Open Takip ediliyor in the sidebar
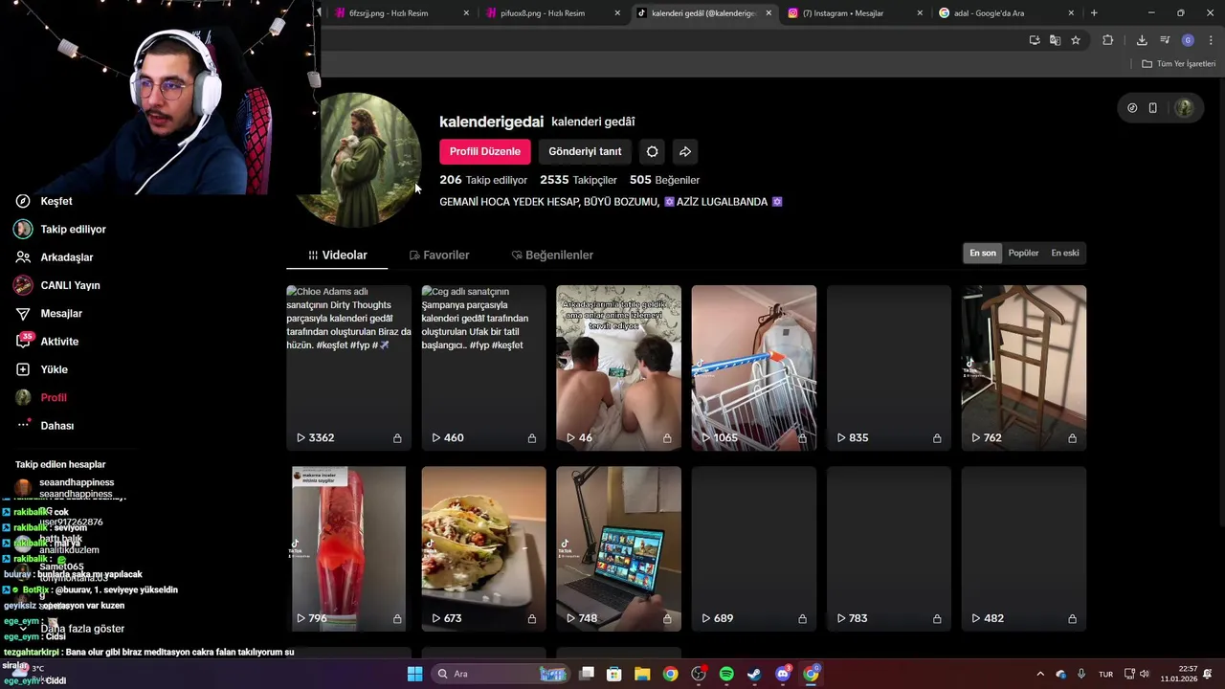Image resolution: width=1225 pixels, height=689 pixels. [x=60, y=230]
